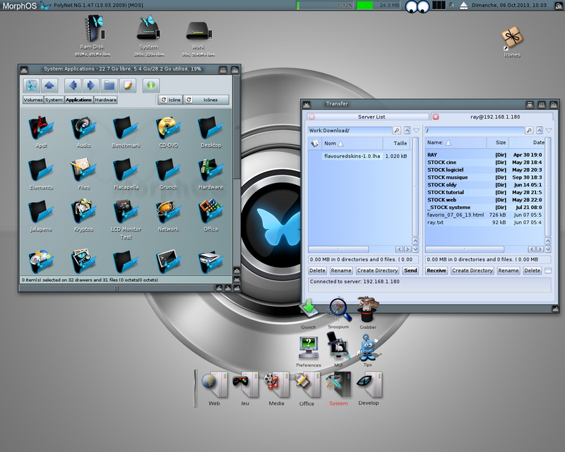The image size is (565, 452).
Task: Navigate forward with the right arrow button
Action: 91,85
